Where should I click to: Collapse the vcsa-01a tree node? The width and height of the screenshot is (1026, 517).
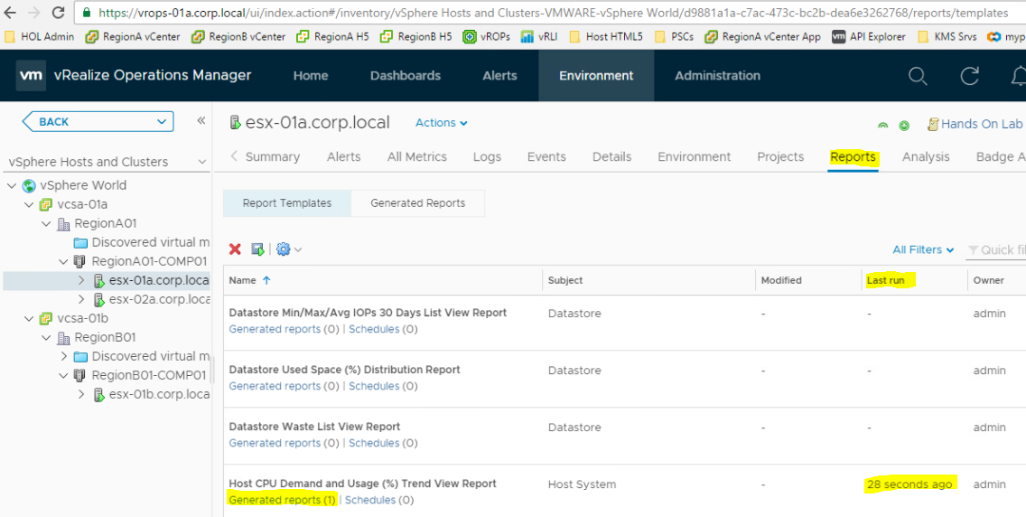tap(29, 205)
